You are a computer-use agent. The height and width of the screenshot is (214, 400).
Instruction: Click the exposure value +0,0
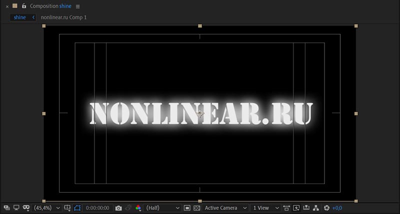pos(337,208)
